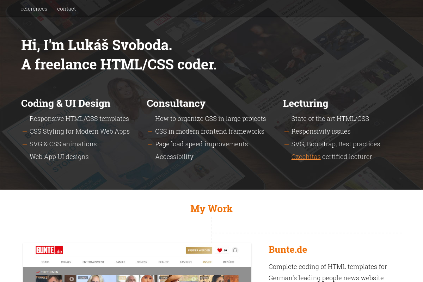The image size is (423, 282).
Task: Choose the Family tab
Action: (121, 262)
